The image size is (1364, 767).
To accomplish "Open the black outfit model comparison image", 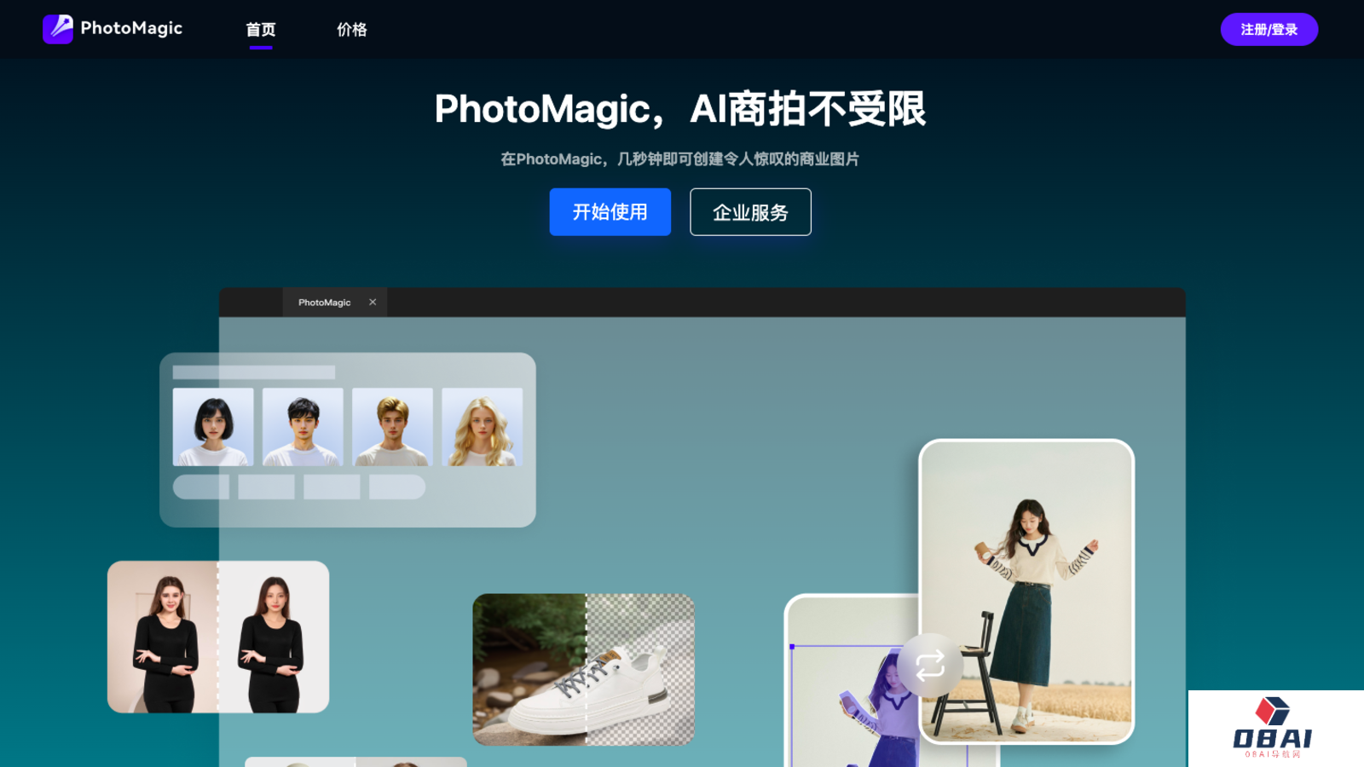I will tap(218, 637).
